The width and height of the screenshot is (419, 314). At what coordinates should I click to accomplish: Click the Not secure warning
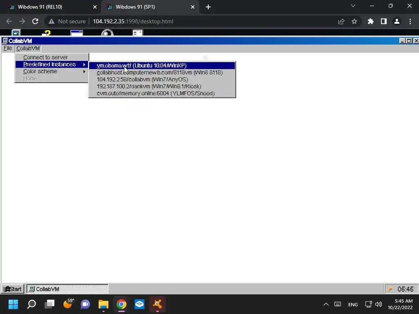67,21
